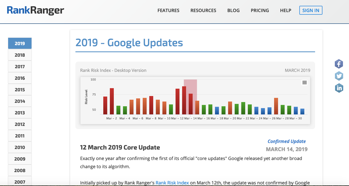This screenshot has width=349, height=186.
Task: Select the 2015 year tab
Action: [x=20, y=90]
